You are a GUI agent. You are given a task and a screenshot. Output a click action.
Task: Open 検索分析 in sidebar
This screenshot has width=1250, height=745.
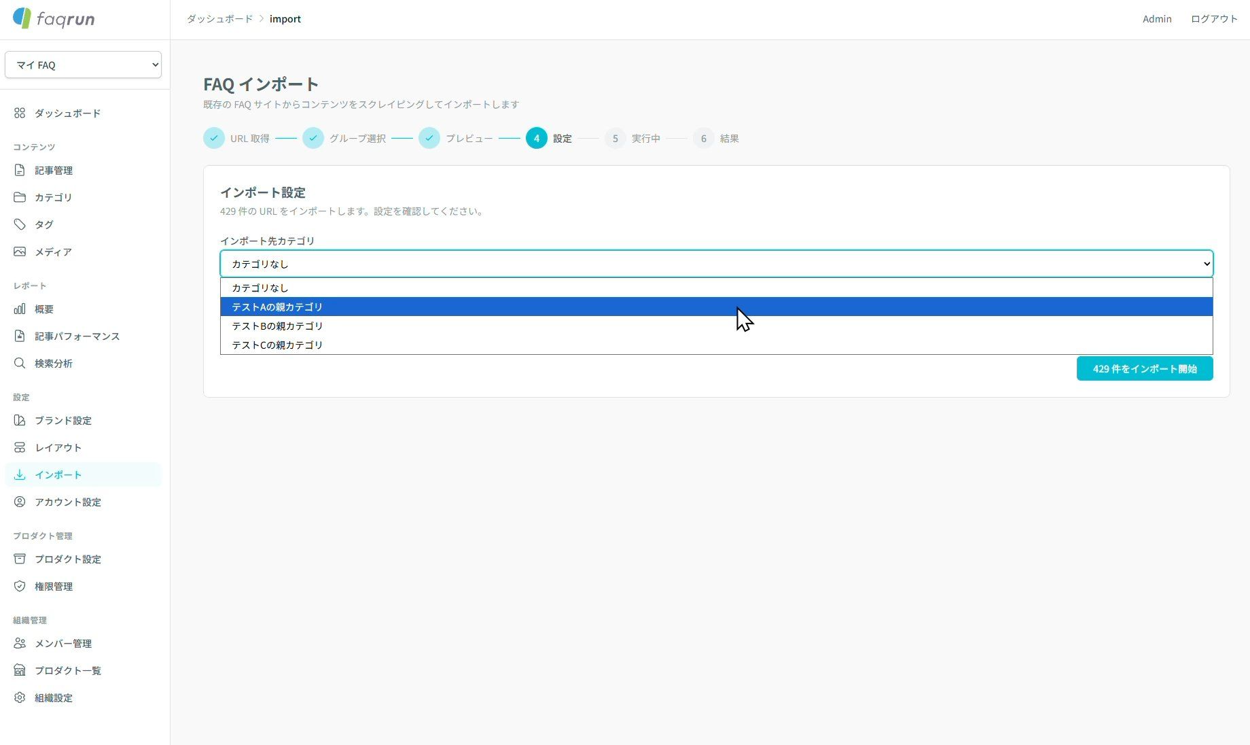click(83, 363)
